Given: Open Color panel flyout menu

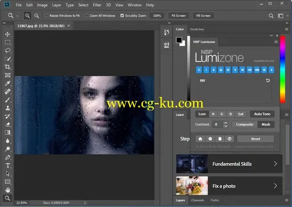Looking at the screenshot, I should coord(286,29).
